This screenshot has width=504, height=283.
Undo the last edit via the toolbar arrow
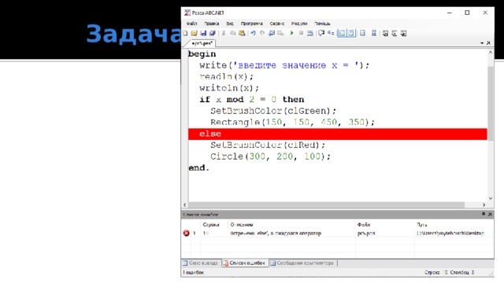coord(253,33)
